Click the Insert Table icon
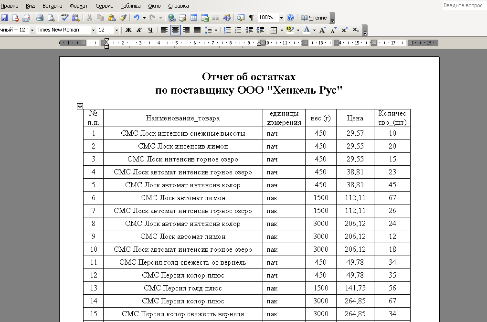Image resolution: width=487 pixels, height=322 pixels. 193,18
